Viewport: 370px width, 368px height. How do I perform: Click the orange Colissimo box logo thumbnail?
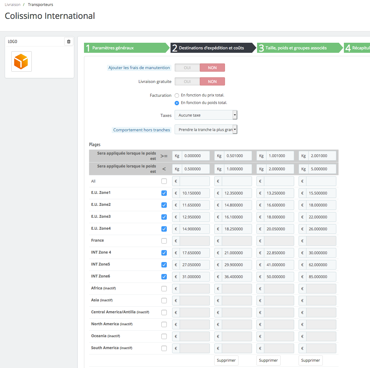21,62
